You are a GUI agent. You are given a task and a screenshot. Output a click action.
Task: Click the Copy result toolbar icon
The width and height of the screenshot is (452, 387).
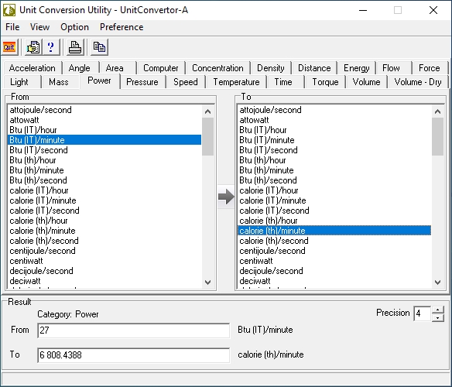99,47
